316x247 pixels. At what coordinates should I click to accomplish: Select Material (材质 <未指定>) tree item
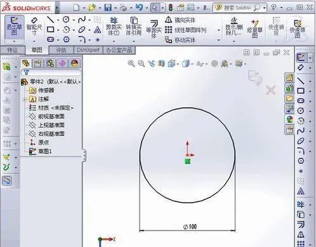coord(51,108)
